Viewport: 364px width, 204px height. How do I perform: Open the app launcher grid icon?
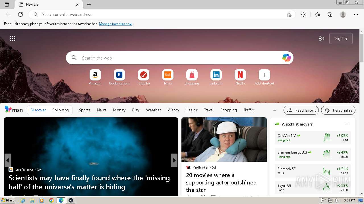pyautogui.click(x=13, y=39)
